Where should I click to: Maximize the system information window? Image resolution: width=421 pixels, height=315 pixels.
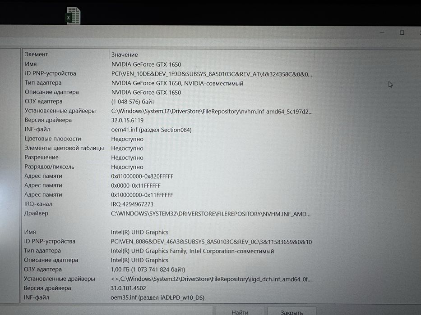point(402,32)
